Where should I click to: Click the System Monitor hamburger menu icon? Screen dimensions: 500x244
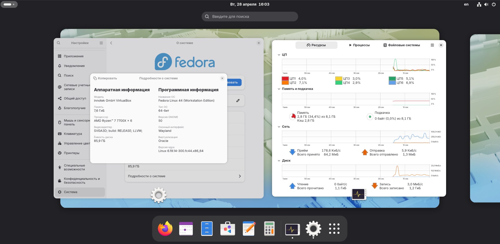tap(432, 45)
